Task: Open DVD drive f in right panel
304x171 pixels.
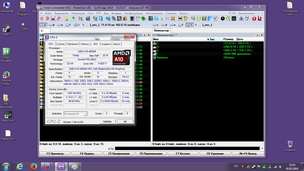Action: pos(181,25)
